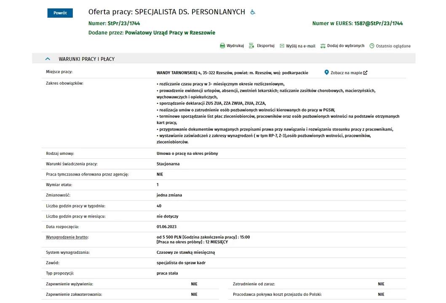Click NIE next to Zapewnienie zakwaterowania
The width and height of the screenshot is (446, 303).
pyautogui.click(x=194, y=295)
